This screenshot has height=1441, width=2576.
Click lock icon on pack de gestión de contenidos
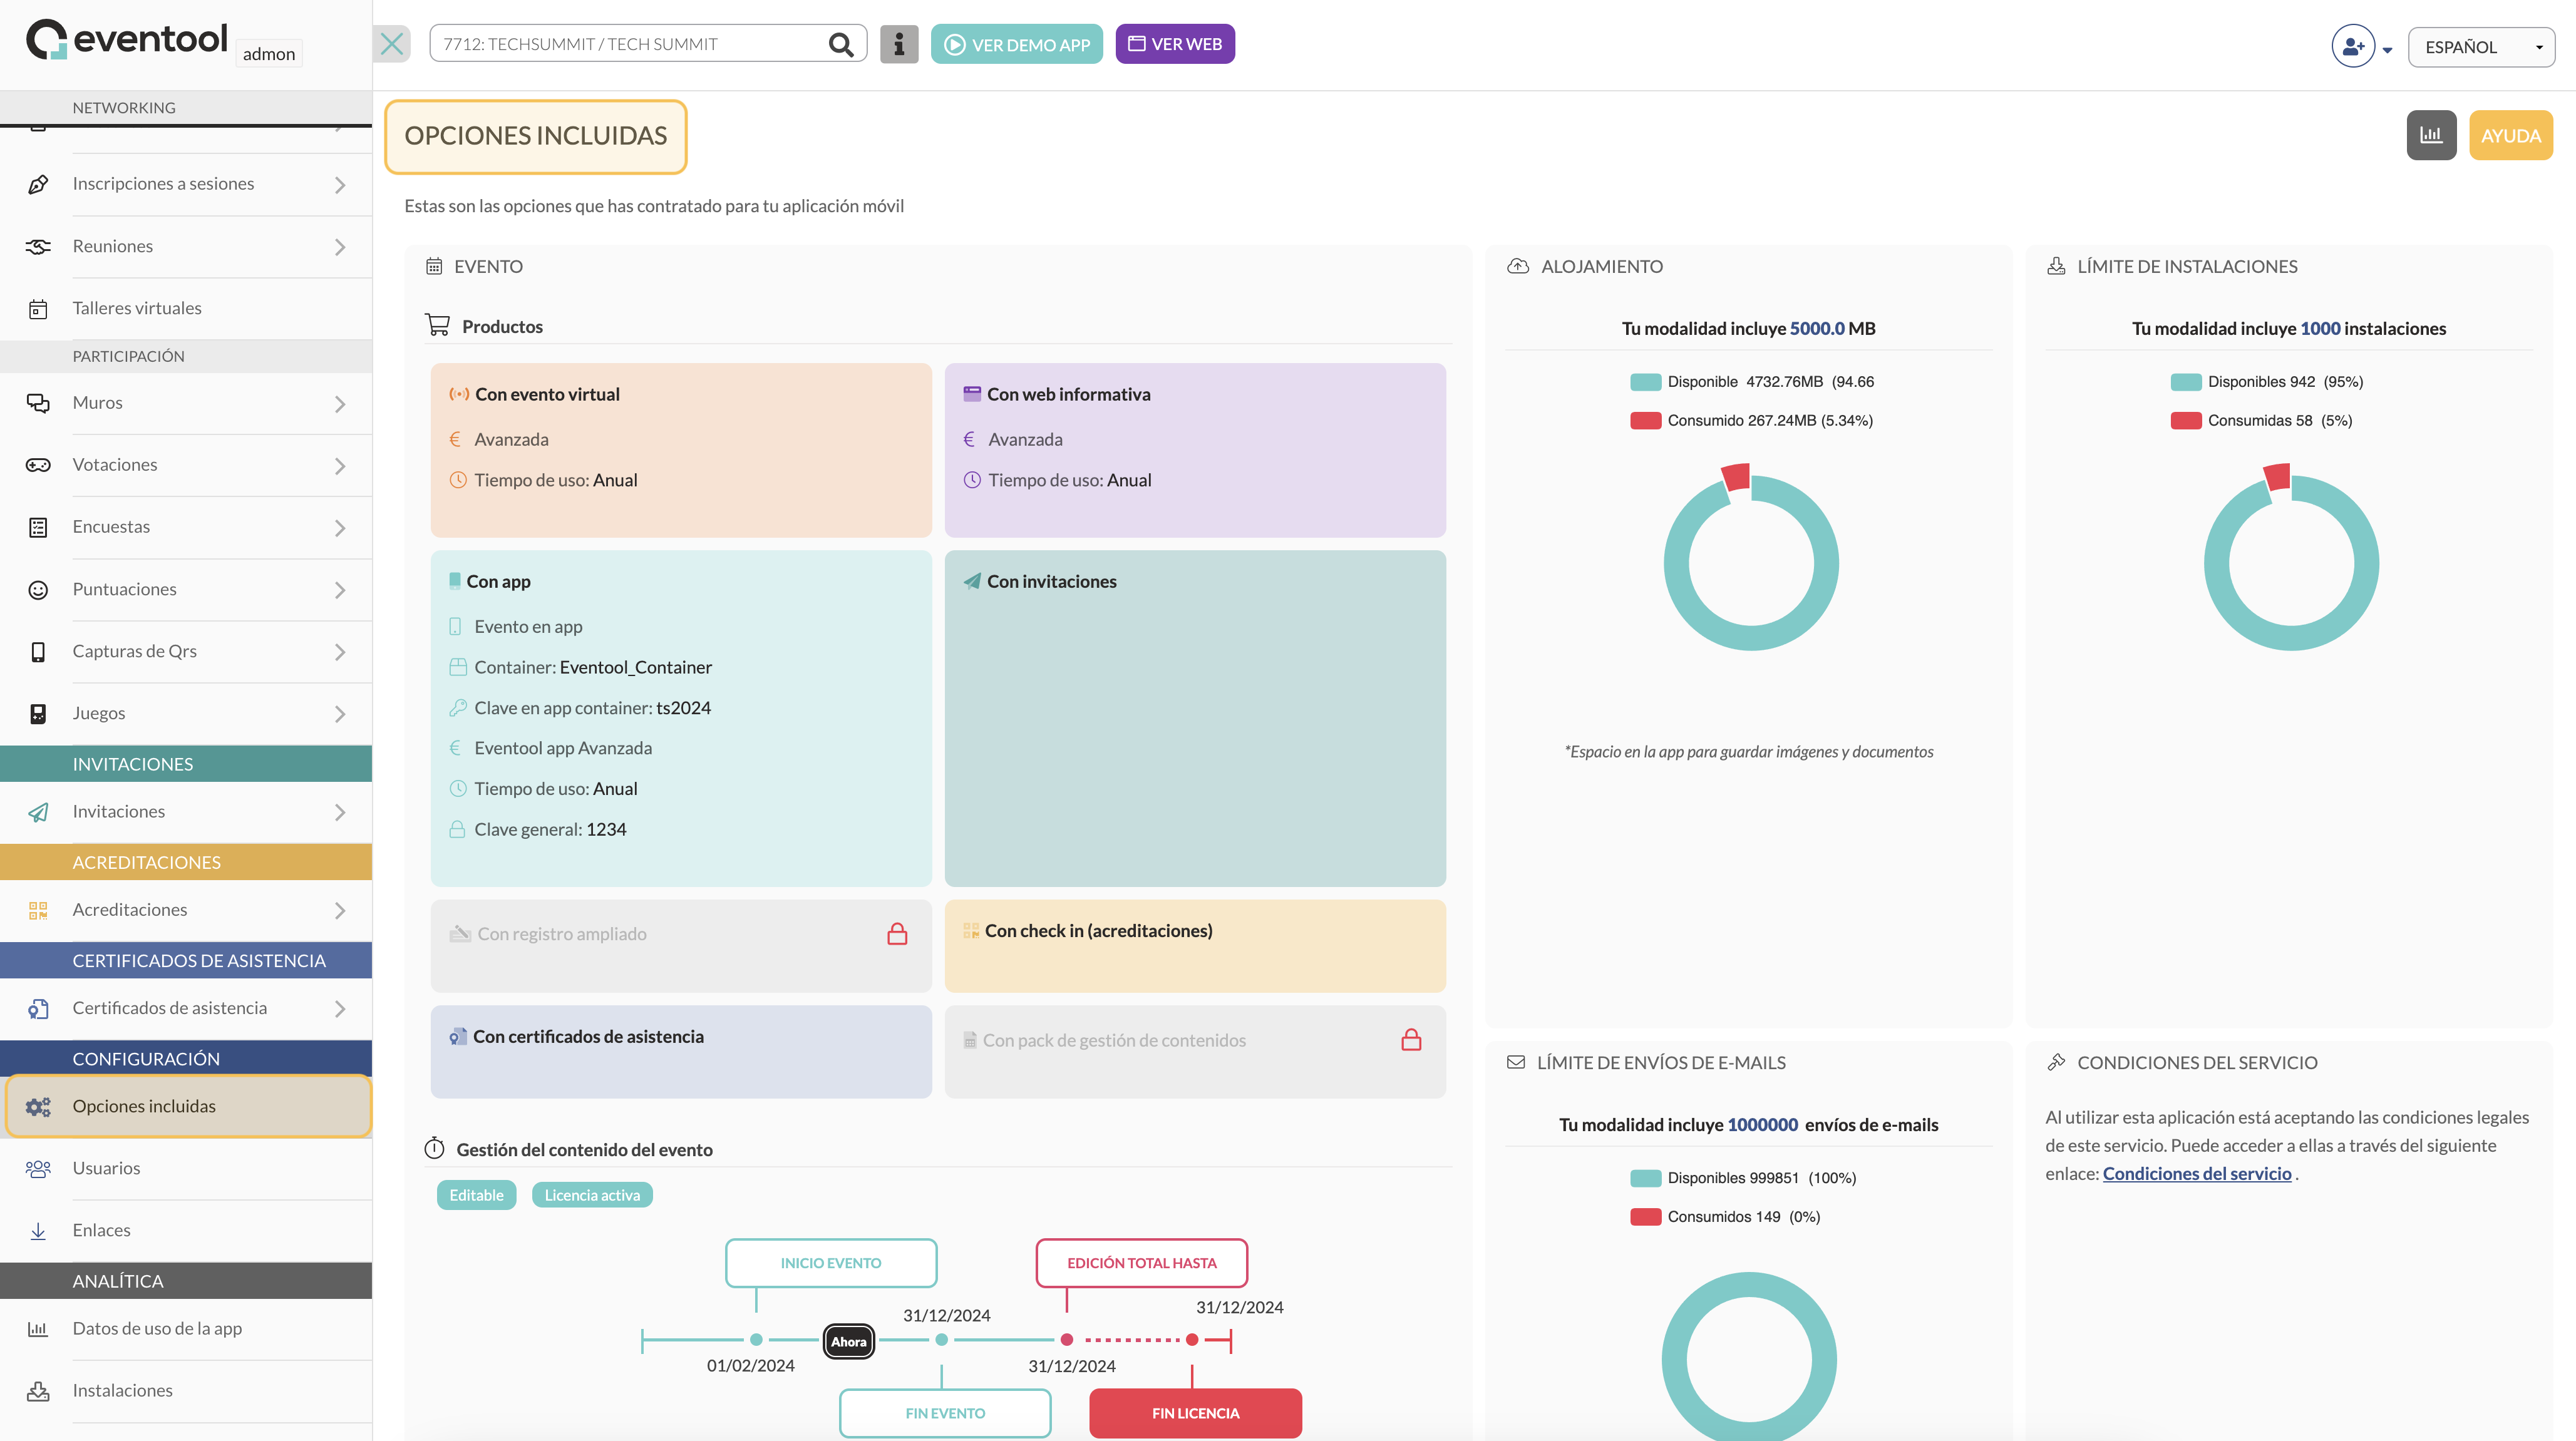click(1411, 1040)
